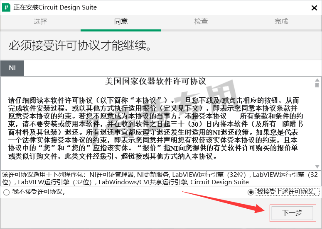Click the license scrollbar down arrow
The width and height of the screenshot is (322, 229).
point(317,166)
